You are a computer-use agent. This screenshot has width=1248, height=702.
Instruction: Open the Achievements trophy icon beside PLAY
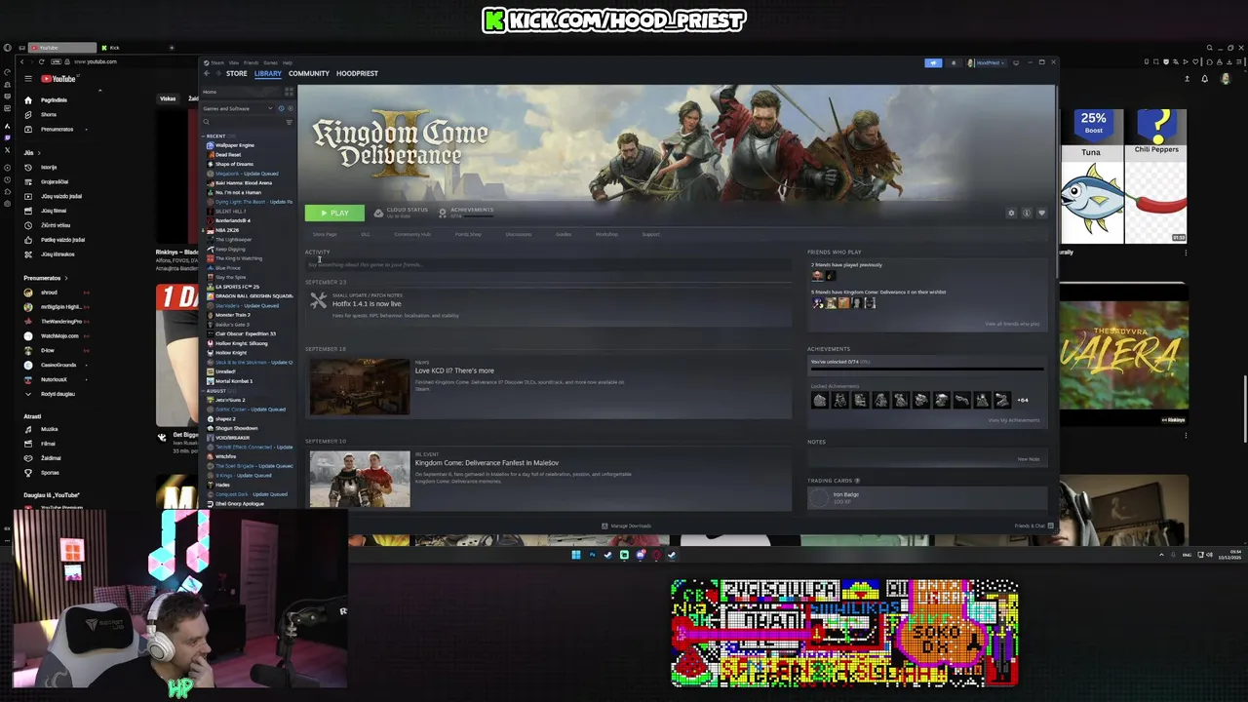[443, 212]
